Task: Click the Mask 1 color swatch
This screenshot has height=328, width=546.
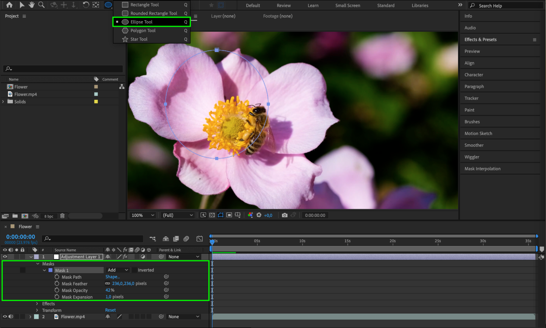Action: pyautogui.click(x=51, y=270)
